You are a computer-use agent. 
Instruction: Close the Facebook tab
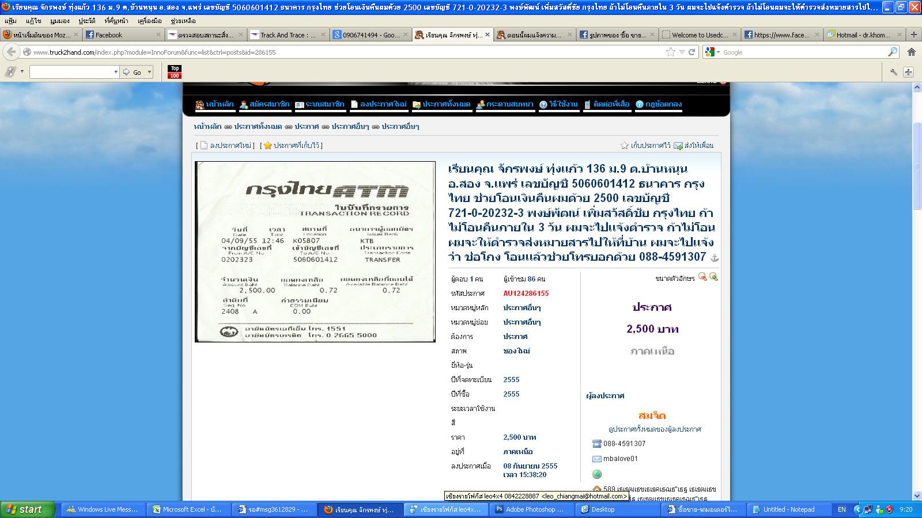[x=157, y=35]
